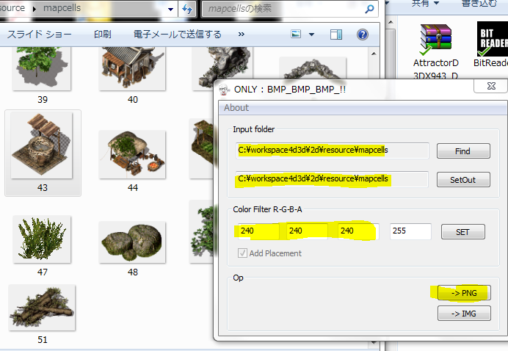Viewport: 508px width, 351px height.
Task: Focus the first input folder path field
Action: click(x=333, y=151)
